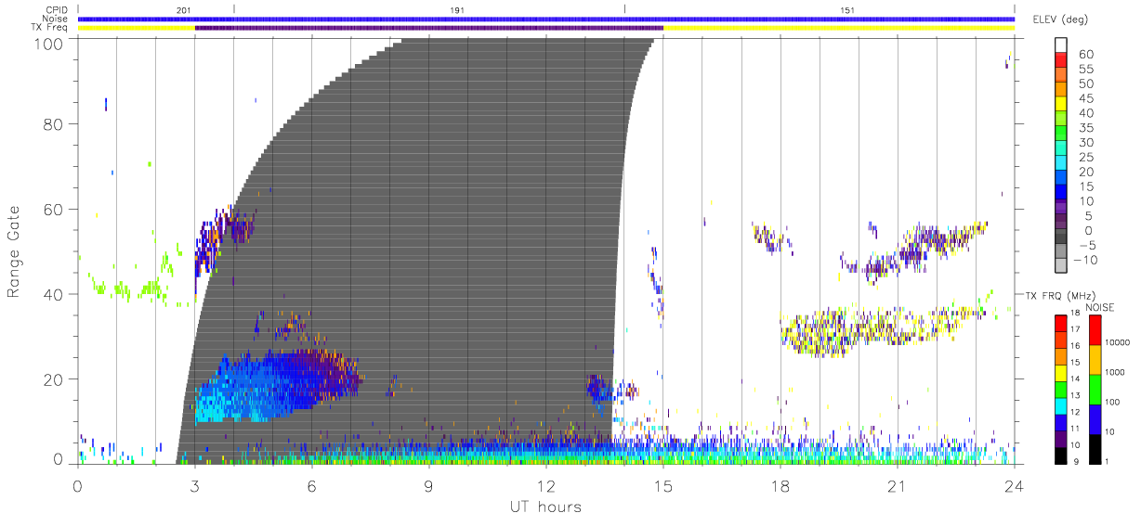The image size is (1141, 526).
Task: Click the 'ELEV (deg)' colorbar title
Action: click(x=1059, y=19)
